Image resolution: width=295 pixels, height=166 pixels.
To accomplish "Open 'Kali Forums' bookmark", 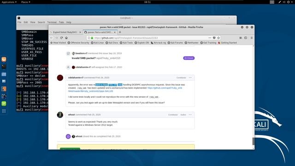I will 175,43.
